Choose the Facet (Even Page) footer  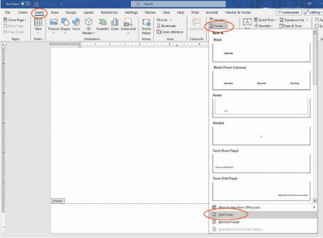click(262, 164)
